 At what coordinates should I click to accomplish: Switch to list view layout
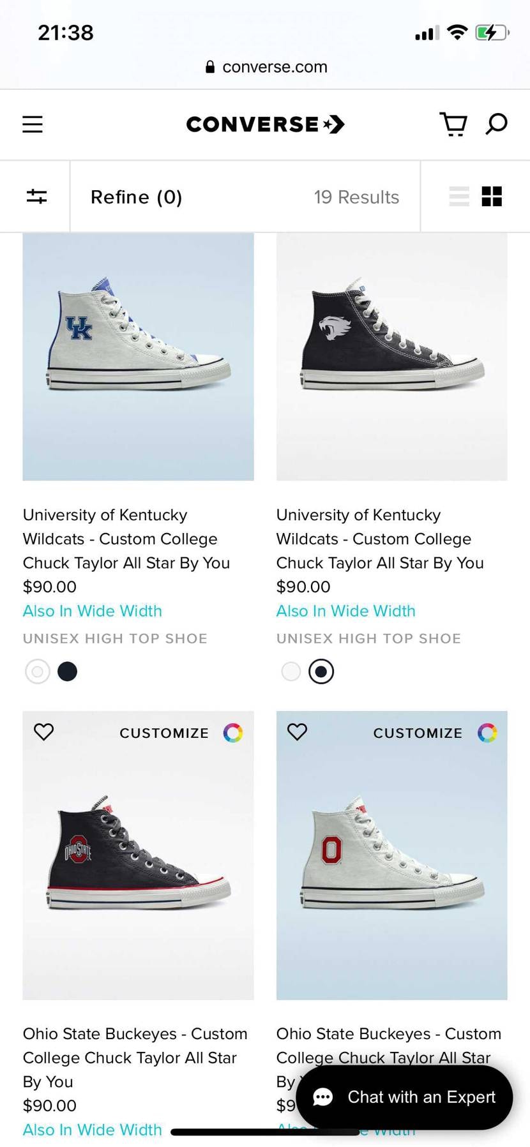tap(458, 197)
